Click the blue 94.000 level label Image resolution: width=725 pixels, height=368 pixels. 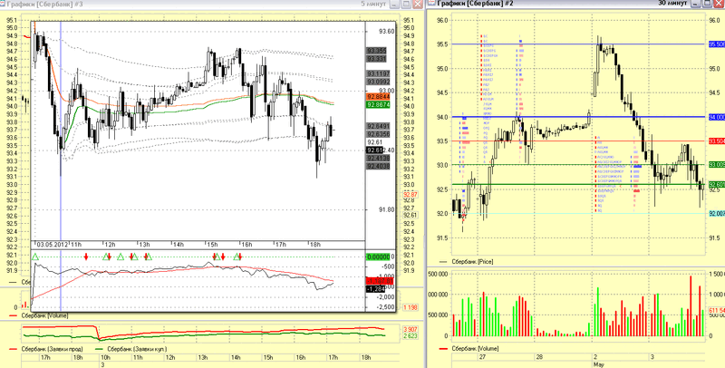(717, 117)
